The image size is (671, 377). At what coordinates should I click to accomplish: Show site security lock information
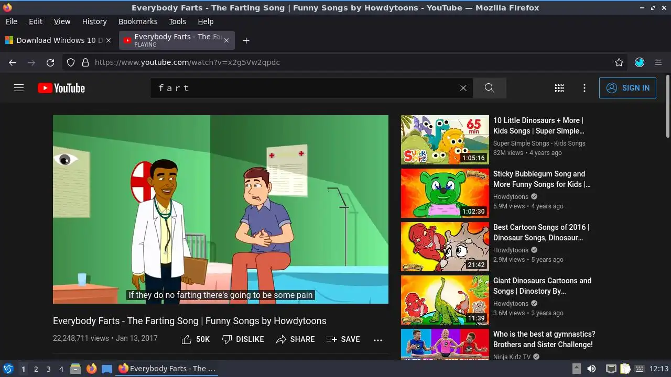(x=85, y=62)
